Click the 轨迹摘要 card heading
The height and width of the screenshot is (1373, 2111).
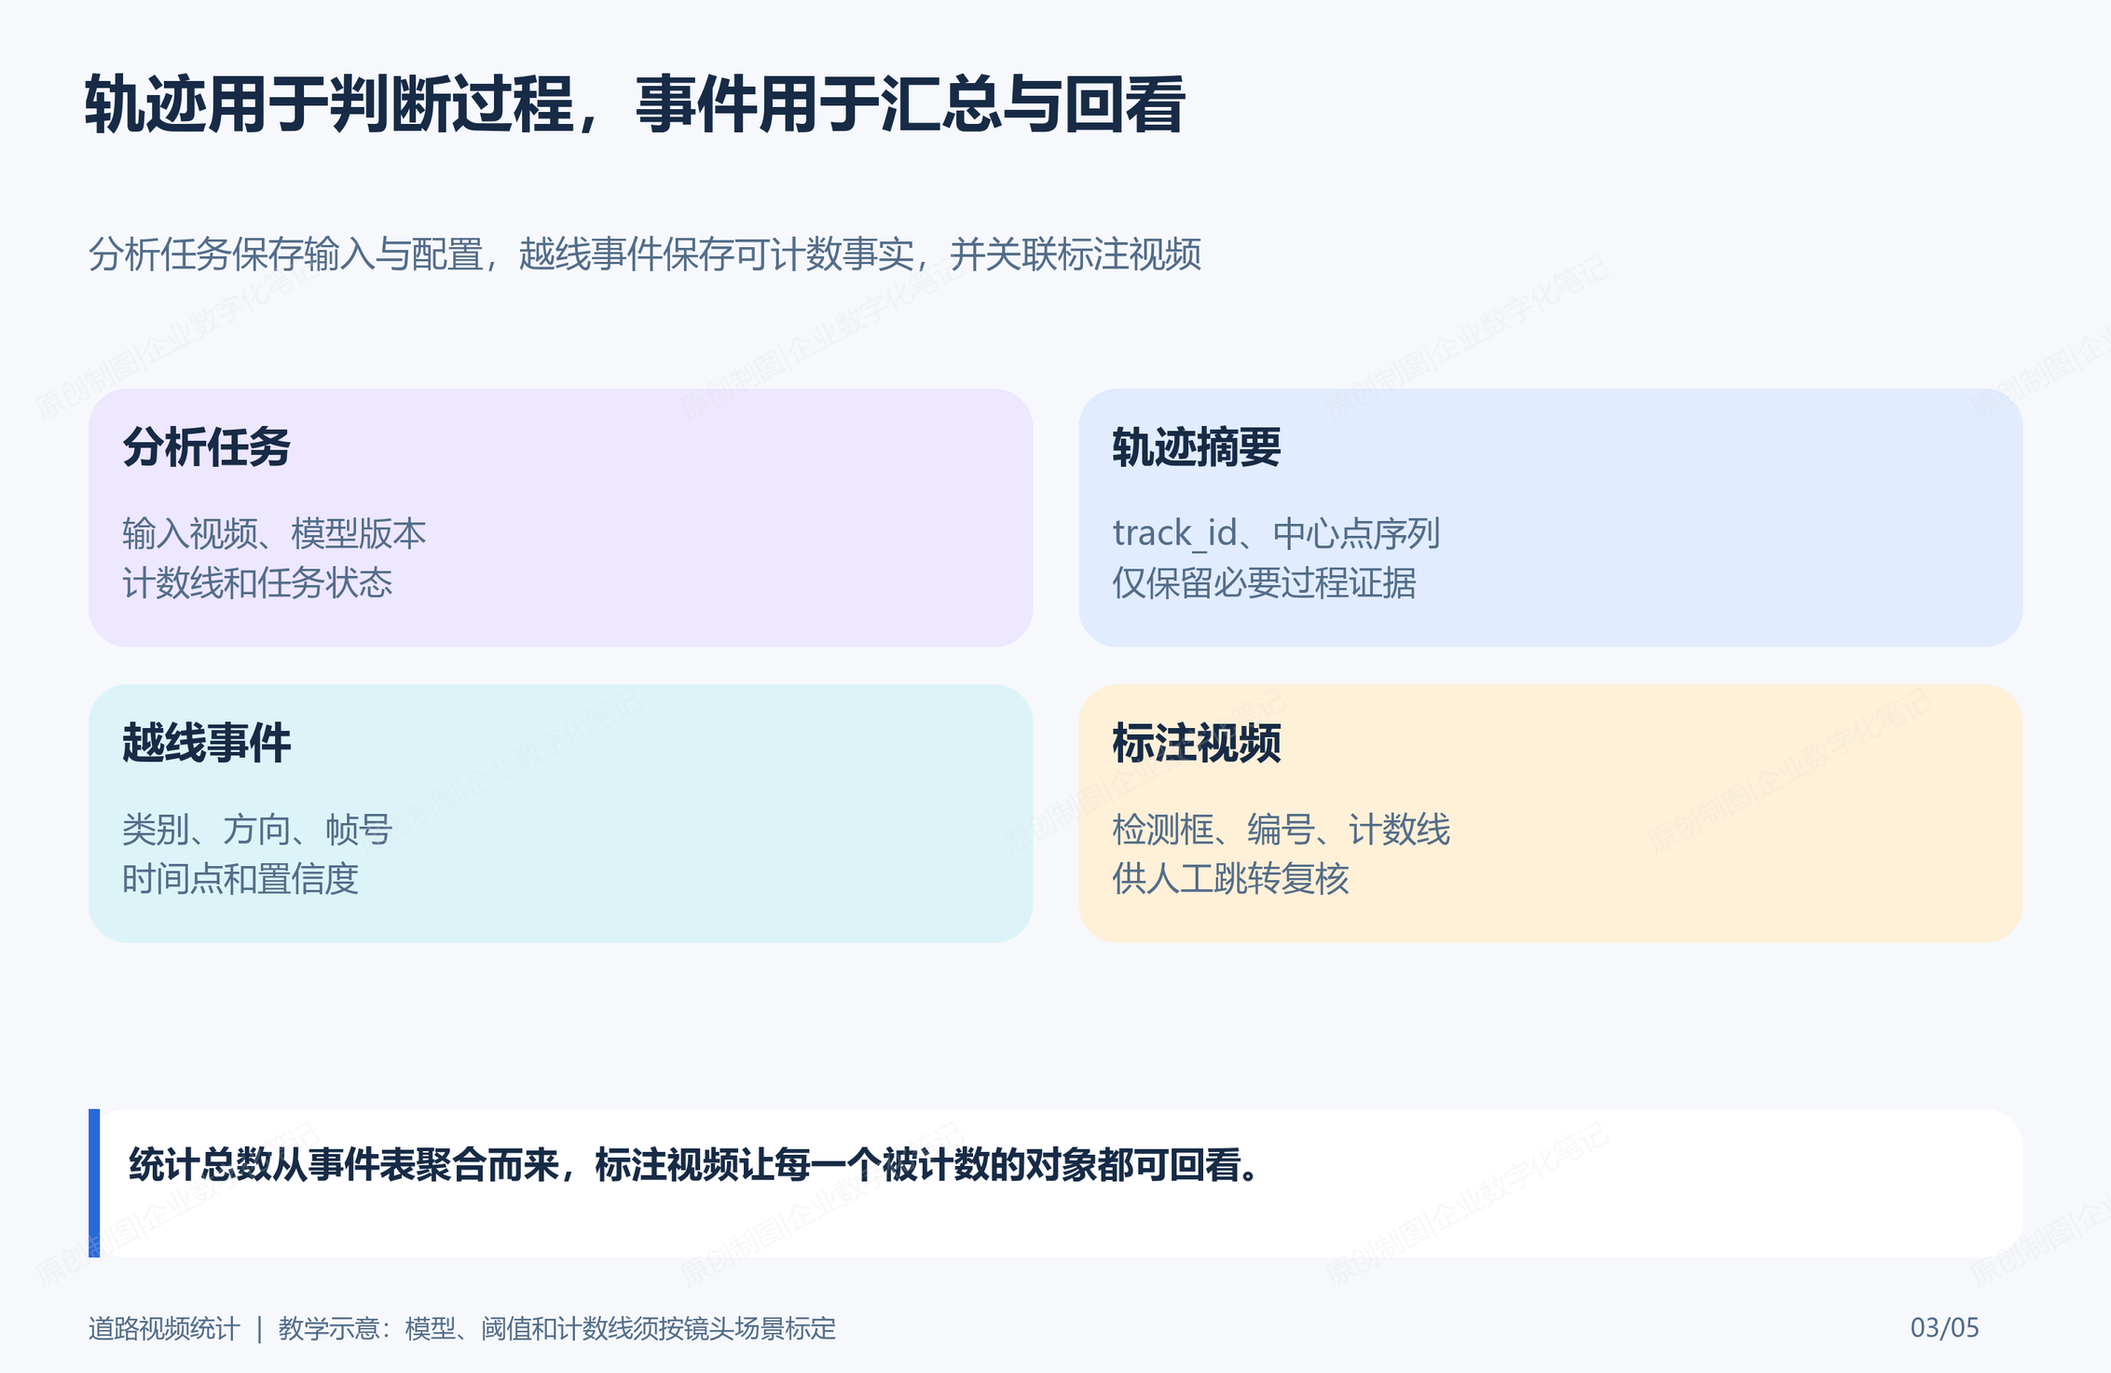(x=1197, y=447)
